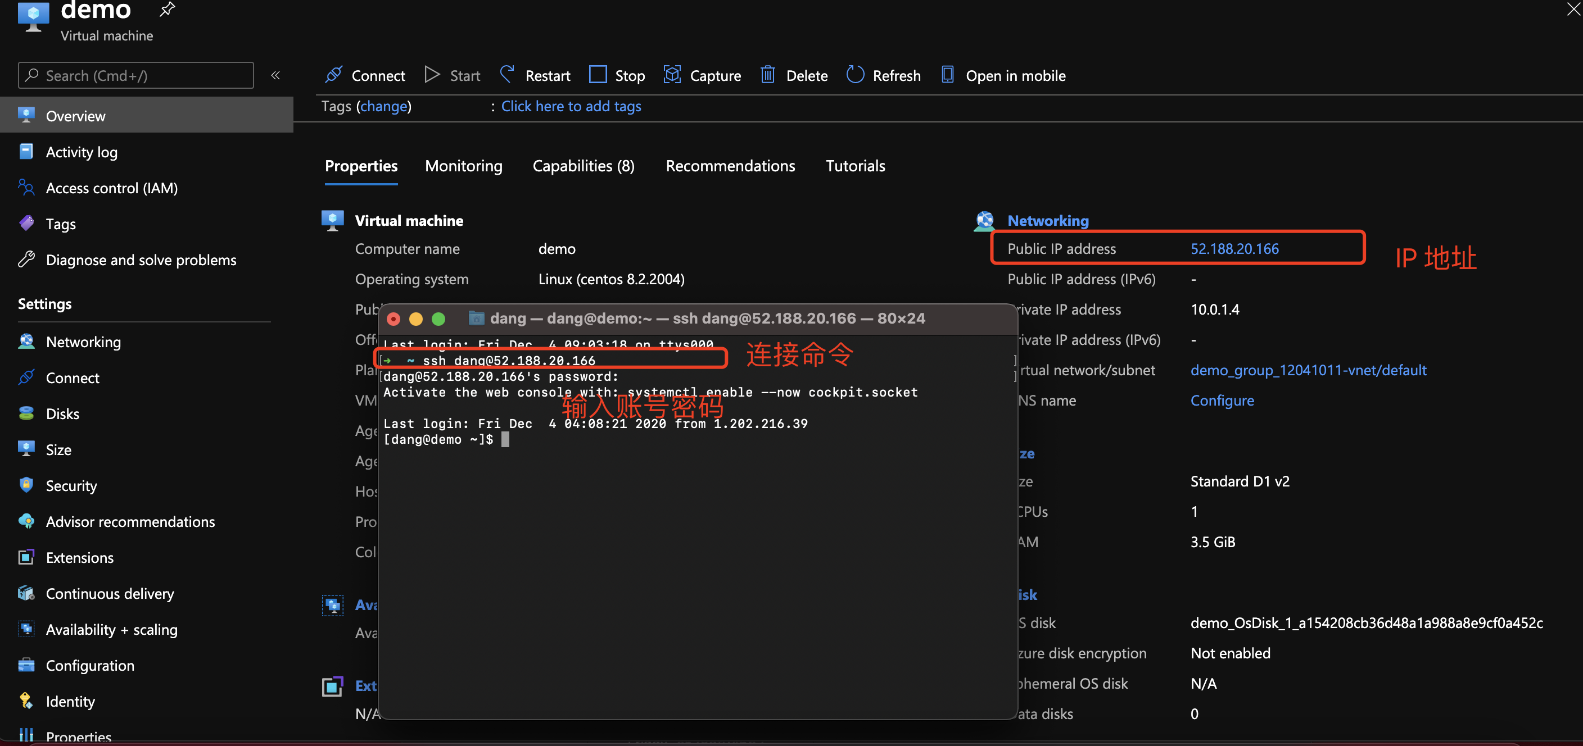Image resolution: width=1583 pixels, height=746 pixels.
Task: Click the Delete trash can icon
Action: pyautogui.click(x=767, y=75)
